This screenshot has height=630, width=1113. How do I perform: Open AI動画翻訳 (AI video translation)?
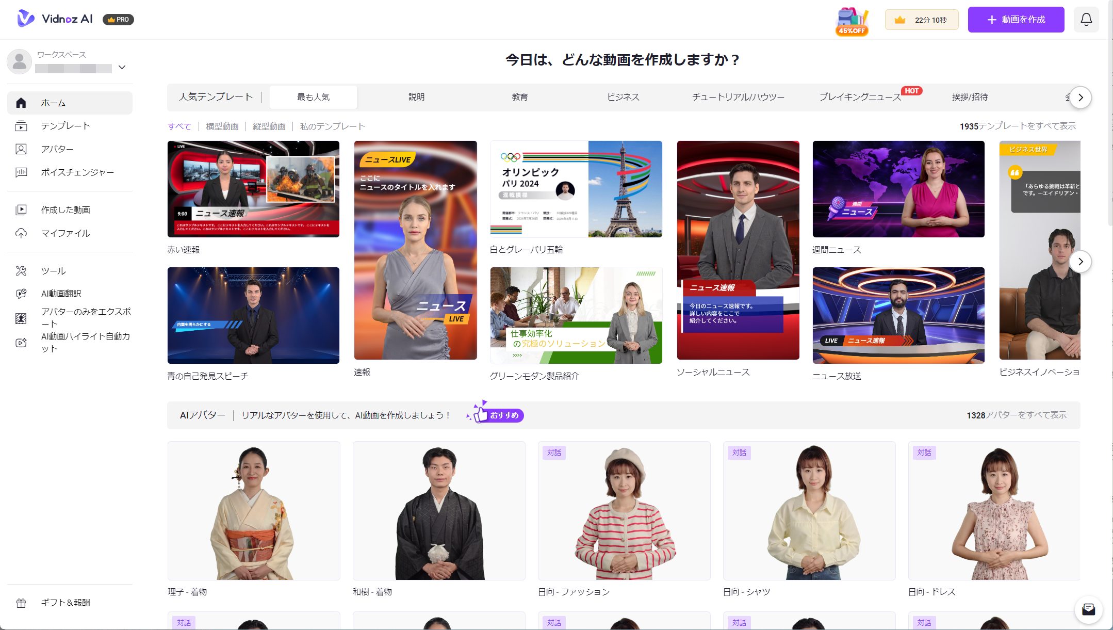click(64, 293)
